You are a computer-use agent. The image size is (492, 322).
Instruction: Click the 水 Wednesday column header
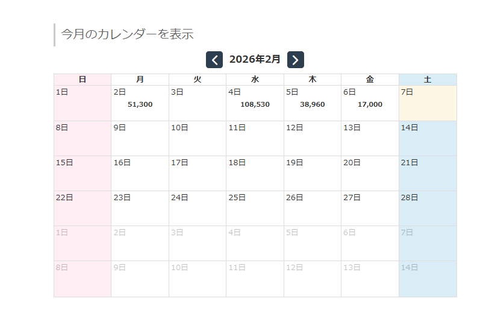[x=255, y=80]
